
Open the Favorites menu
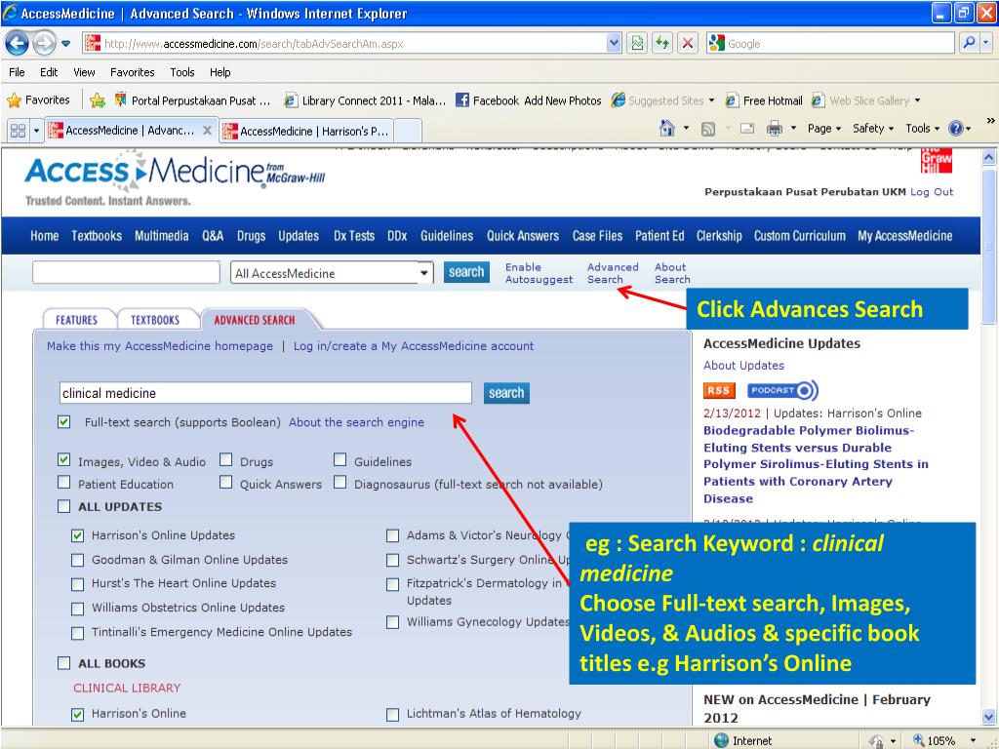[x=132, y=72]
